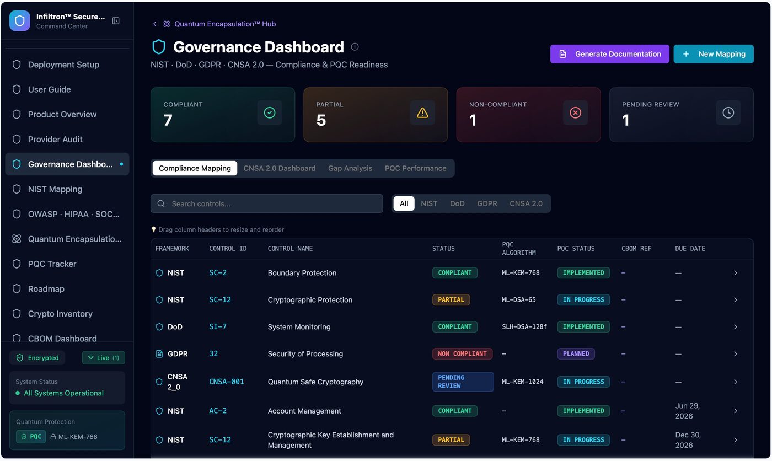Click the NON COMPLIANT status badge
This screenshot has height=461, width=772.
[462, 354]
